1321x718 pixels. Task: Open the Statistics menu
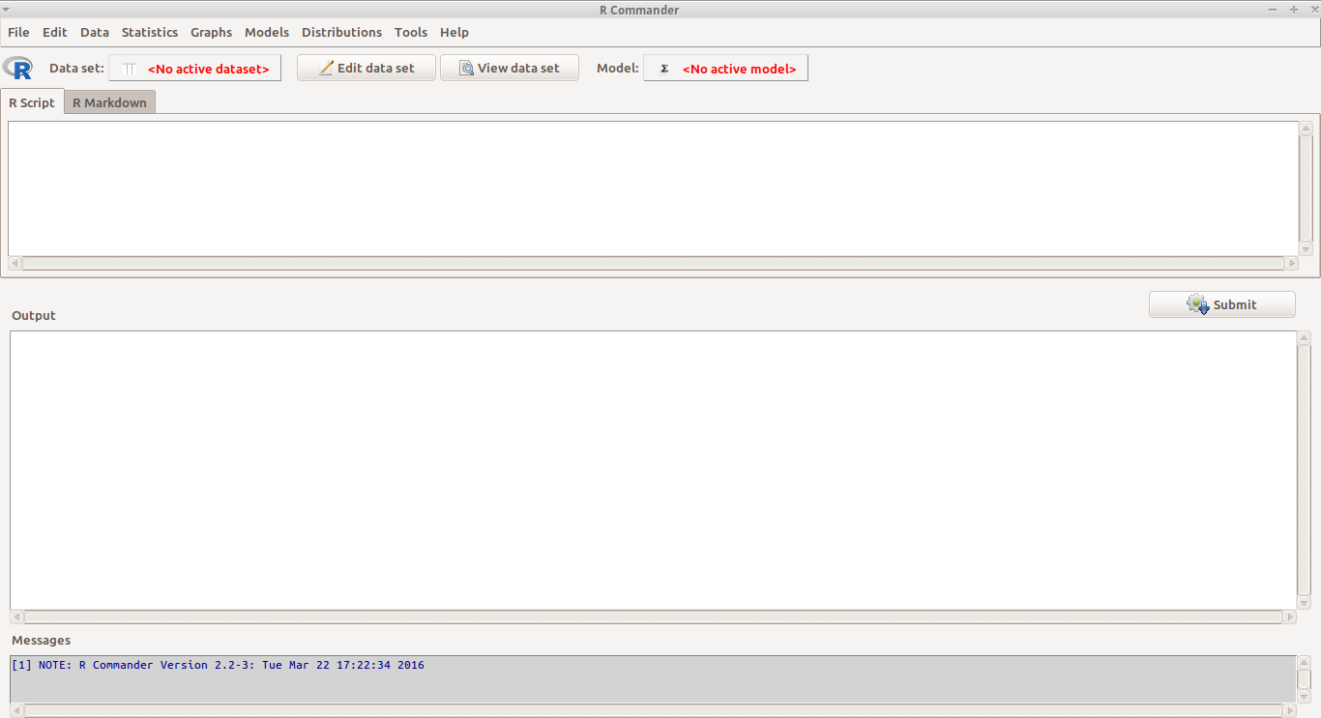click(149, 32)
